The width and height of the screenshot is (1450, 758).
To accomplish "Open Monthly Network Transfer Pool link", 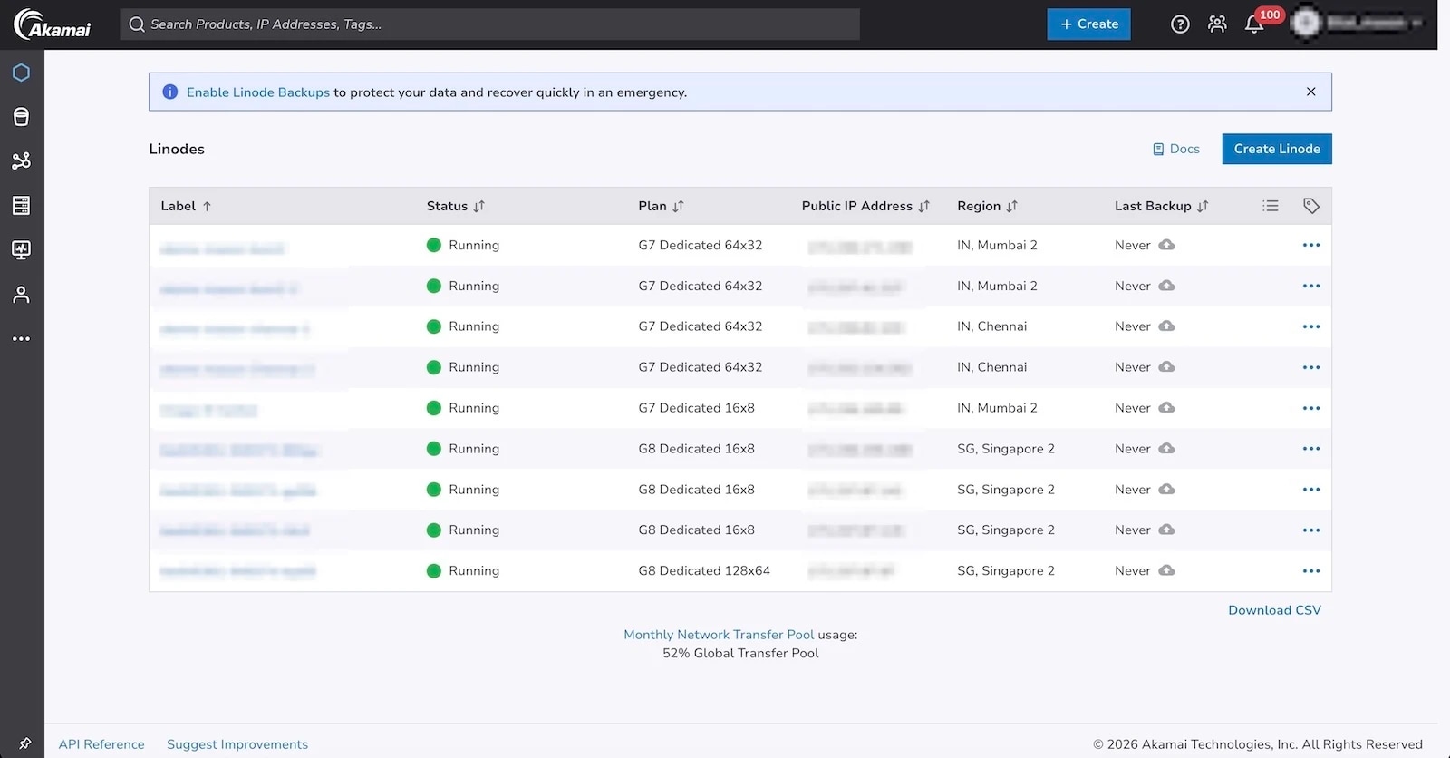I will coord(719,635).
